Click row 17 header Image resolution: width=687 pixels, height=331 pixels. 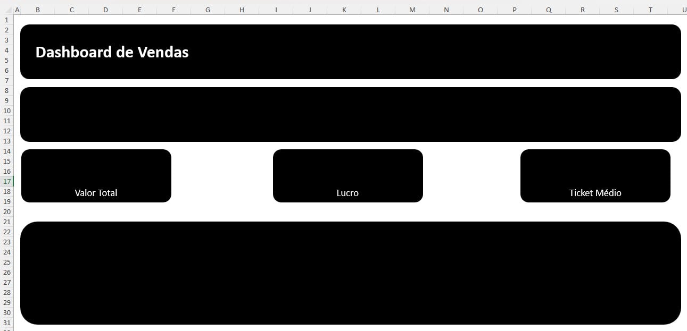(x=6, y=181)
